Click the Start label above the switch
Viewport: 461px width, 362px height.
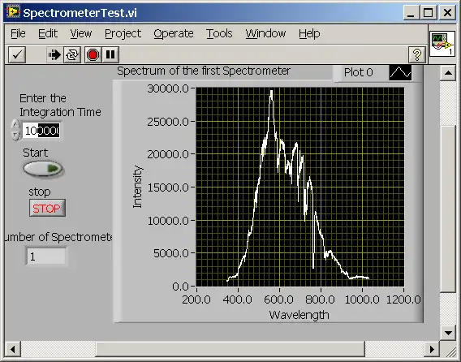click(x=35, y=153)
